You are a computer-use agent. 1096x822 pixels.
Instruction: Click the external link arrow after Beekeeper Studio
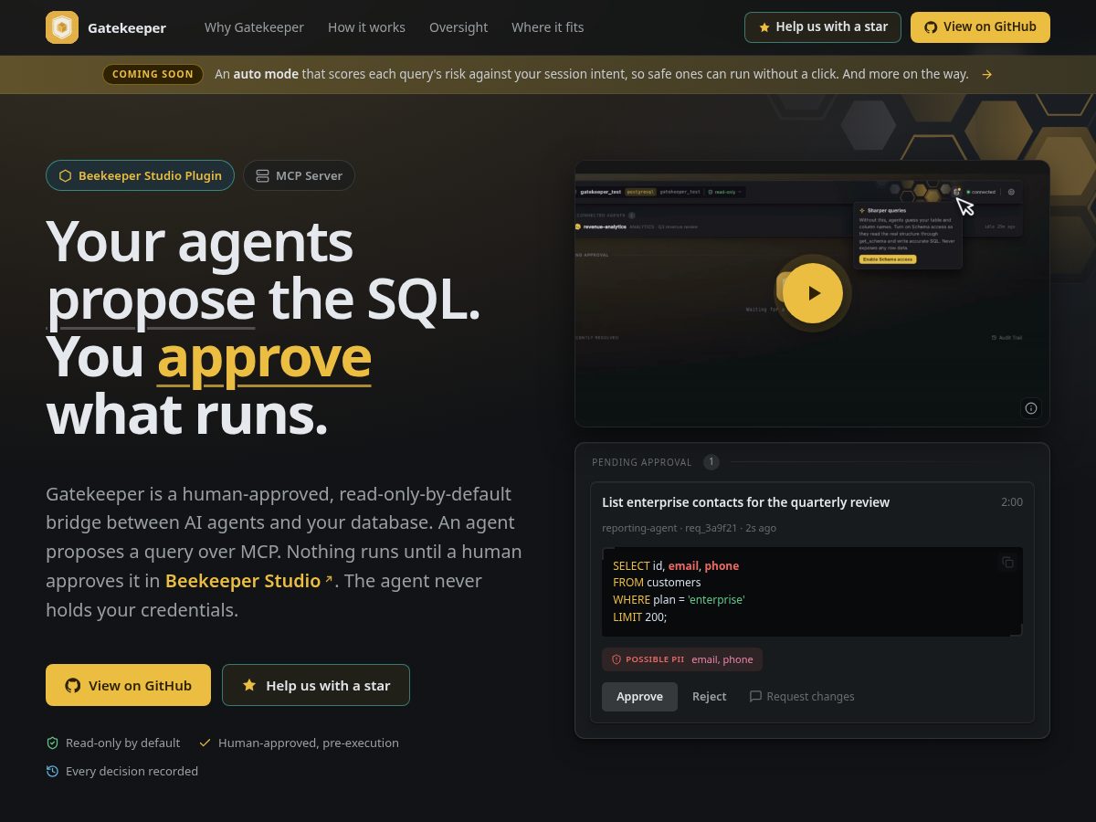point(328,577)
